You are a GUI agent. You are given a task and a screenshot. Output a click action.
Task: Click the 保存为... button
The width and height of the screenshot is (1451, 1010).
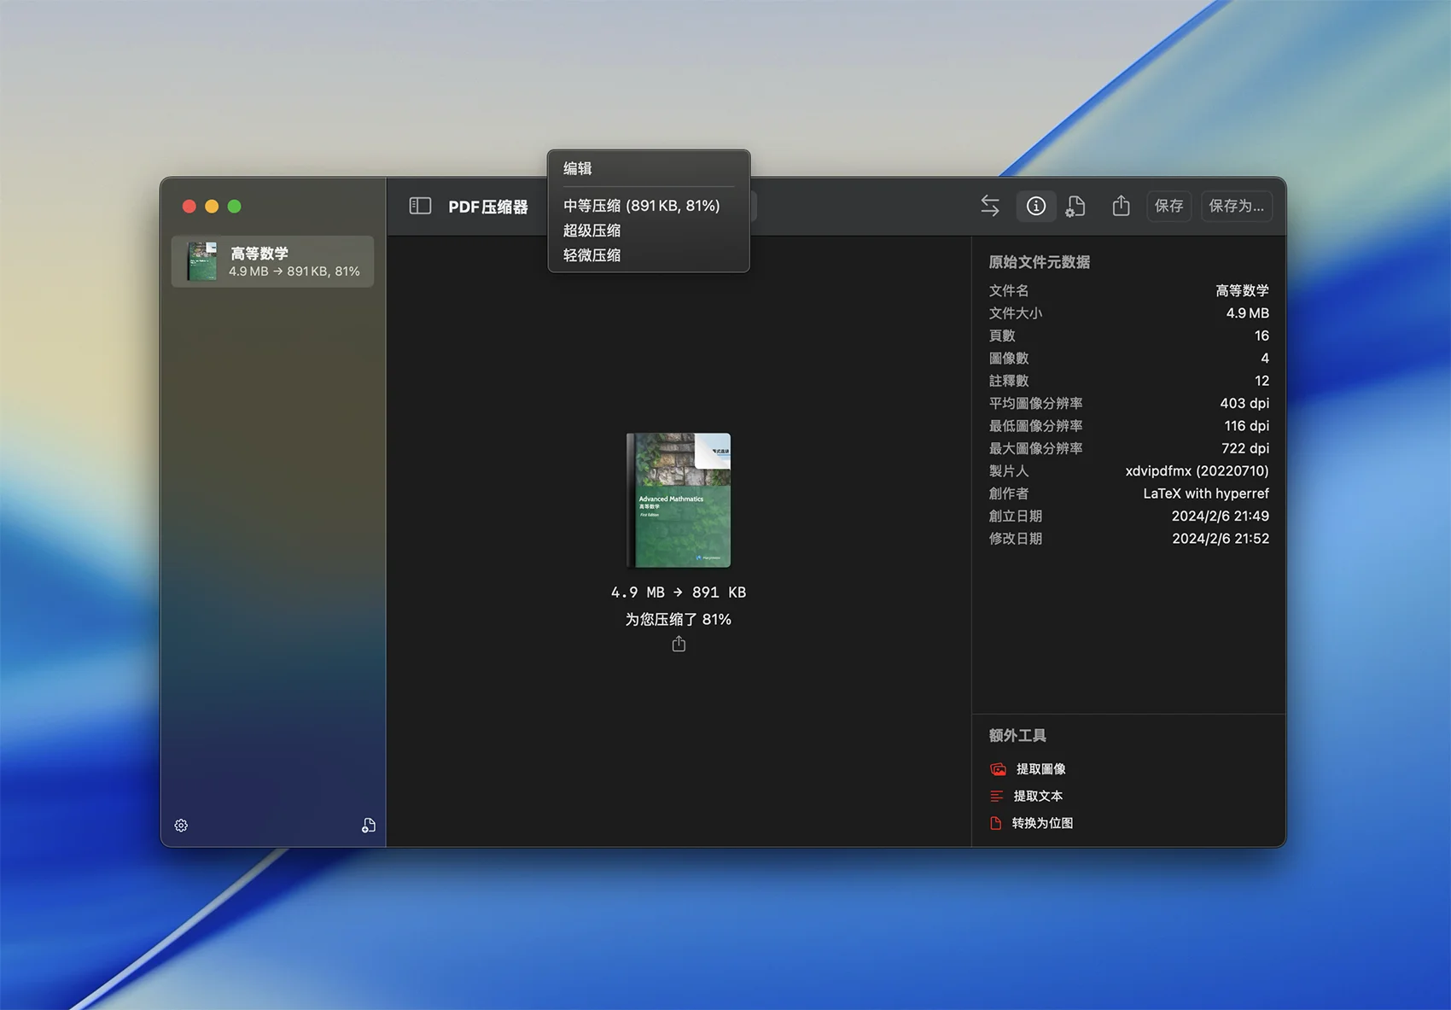tap(1236, 206)
